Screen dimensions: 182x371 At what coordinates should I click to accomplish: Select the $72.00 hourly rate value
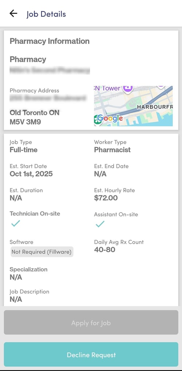tap(106, 198)
